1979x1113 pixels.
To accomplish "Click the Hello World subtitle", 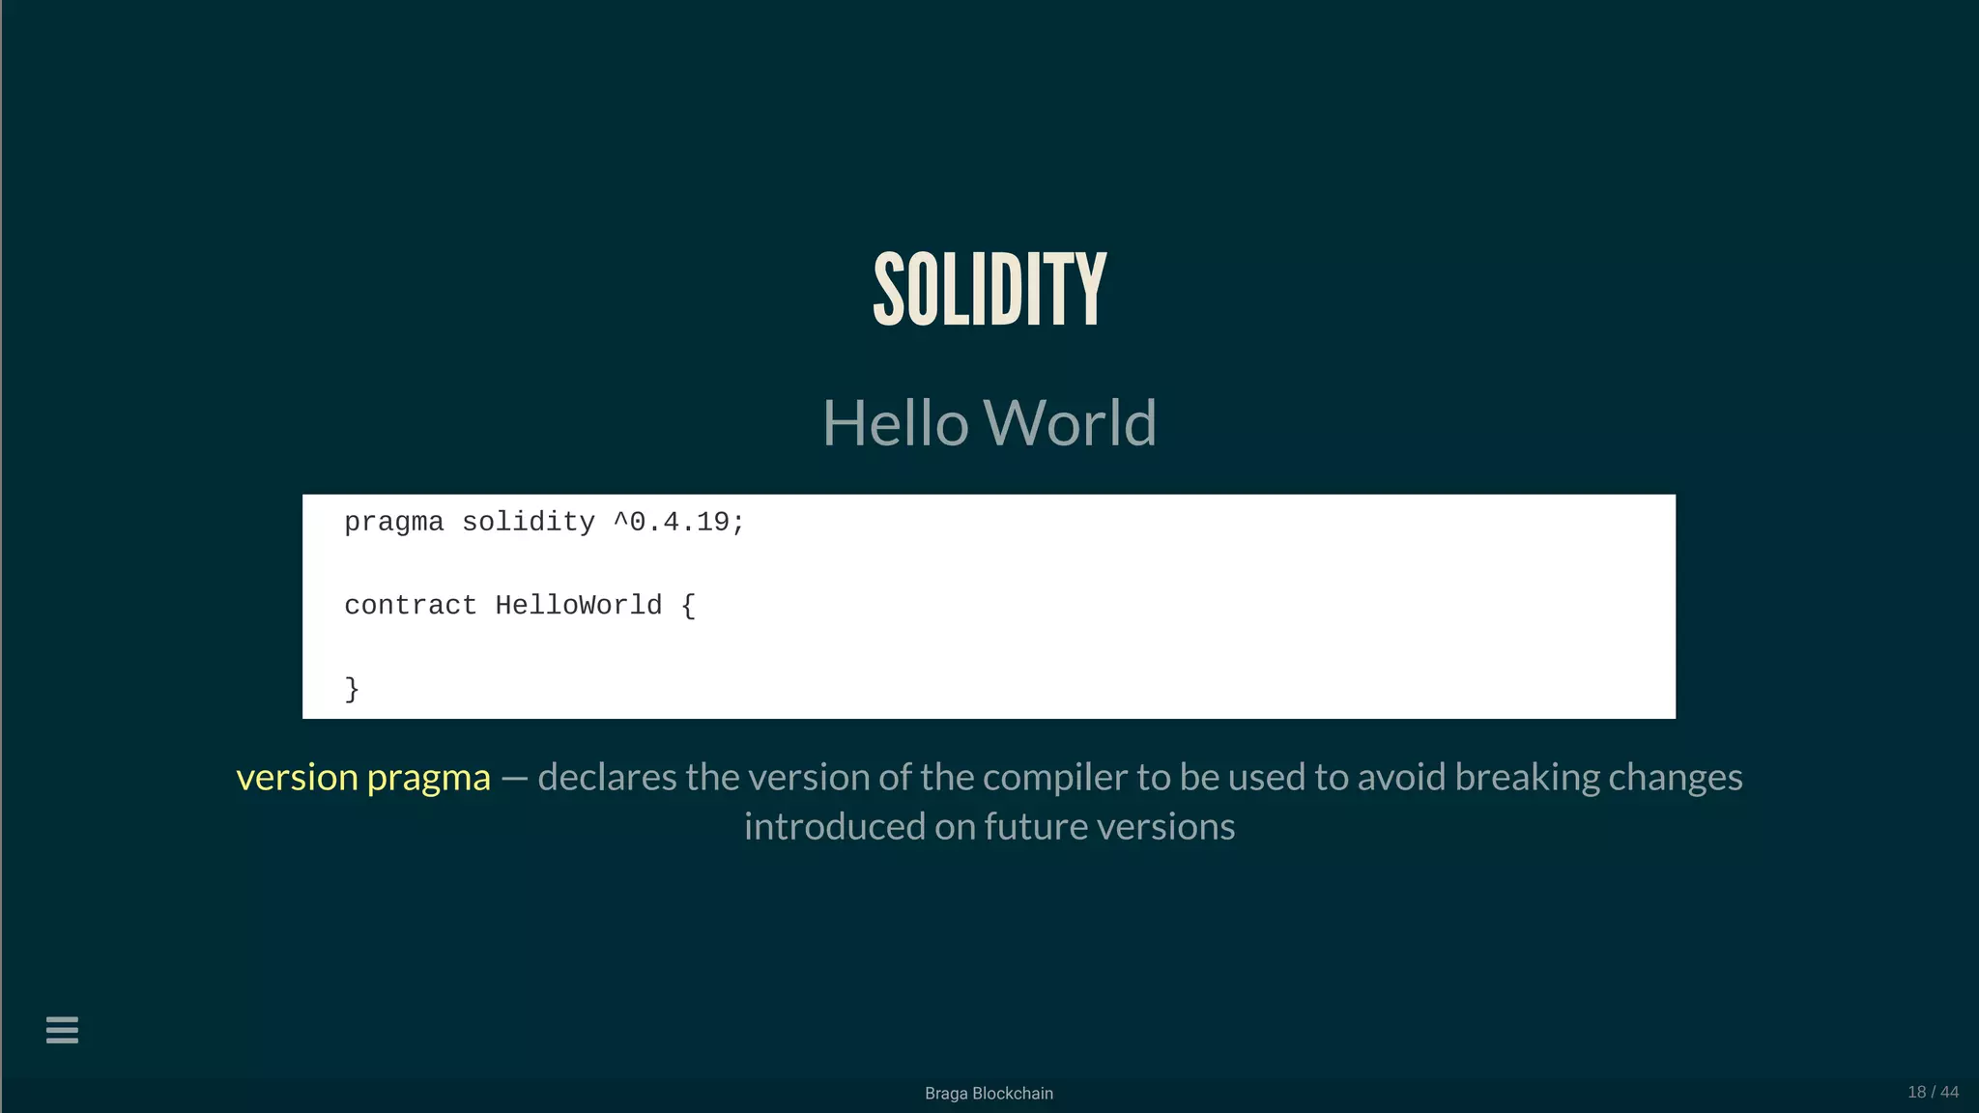I will 989,422.
